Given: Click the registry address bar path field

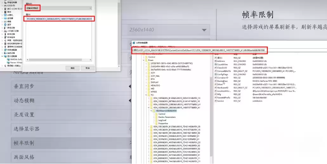Looking at the screenshot, I should (x=200, y=50).
